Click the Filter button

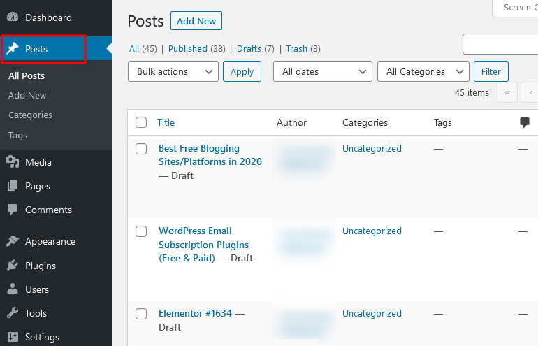491,71
